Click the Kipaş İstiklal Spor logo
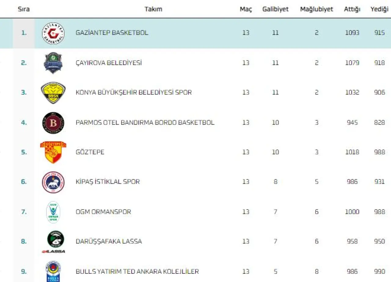Viewport: 391px width, 282px height. [53, 182]
